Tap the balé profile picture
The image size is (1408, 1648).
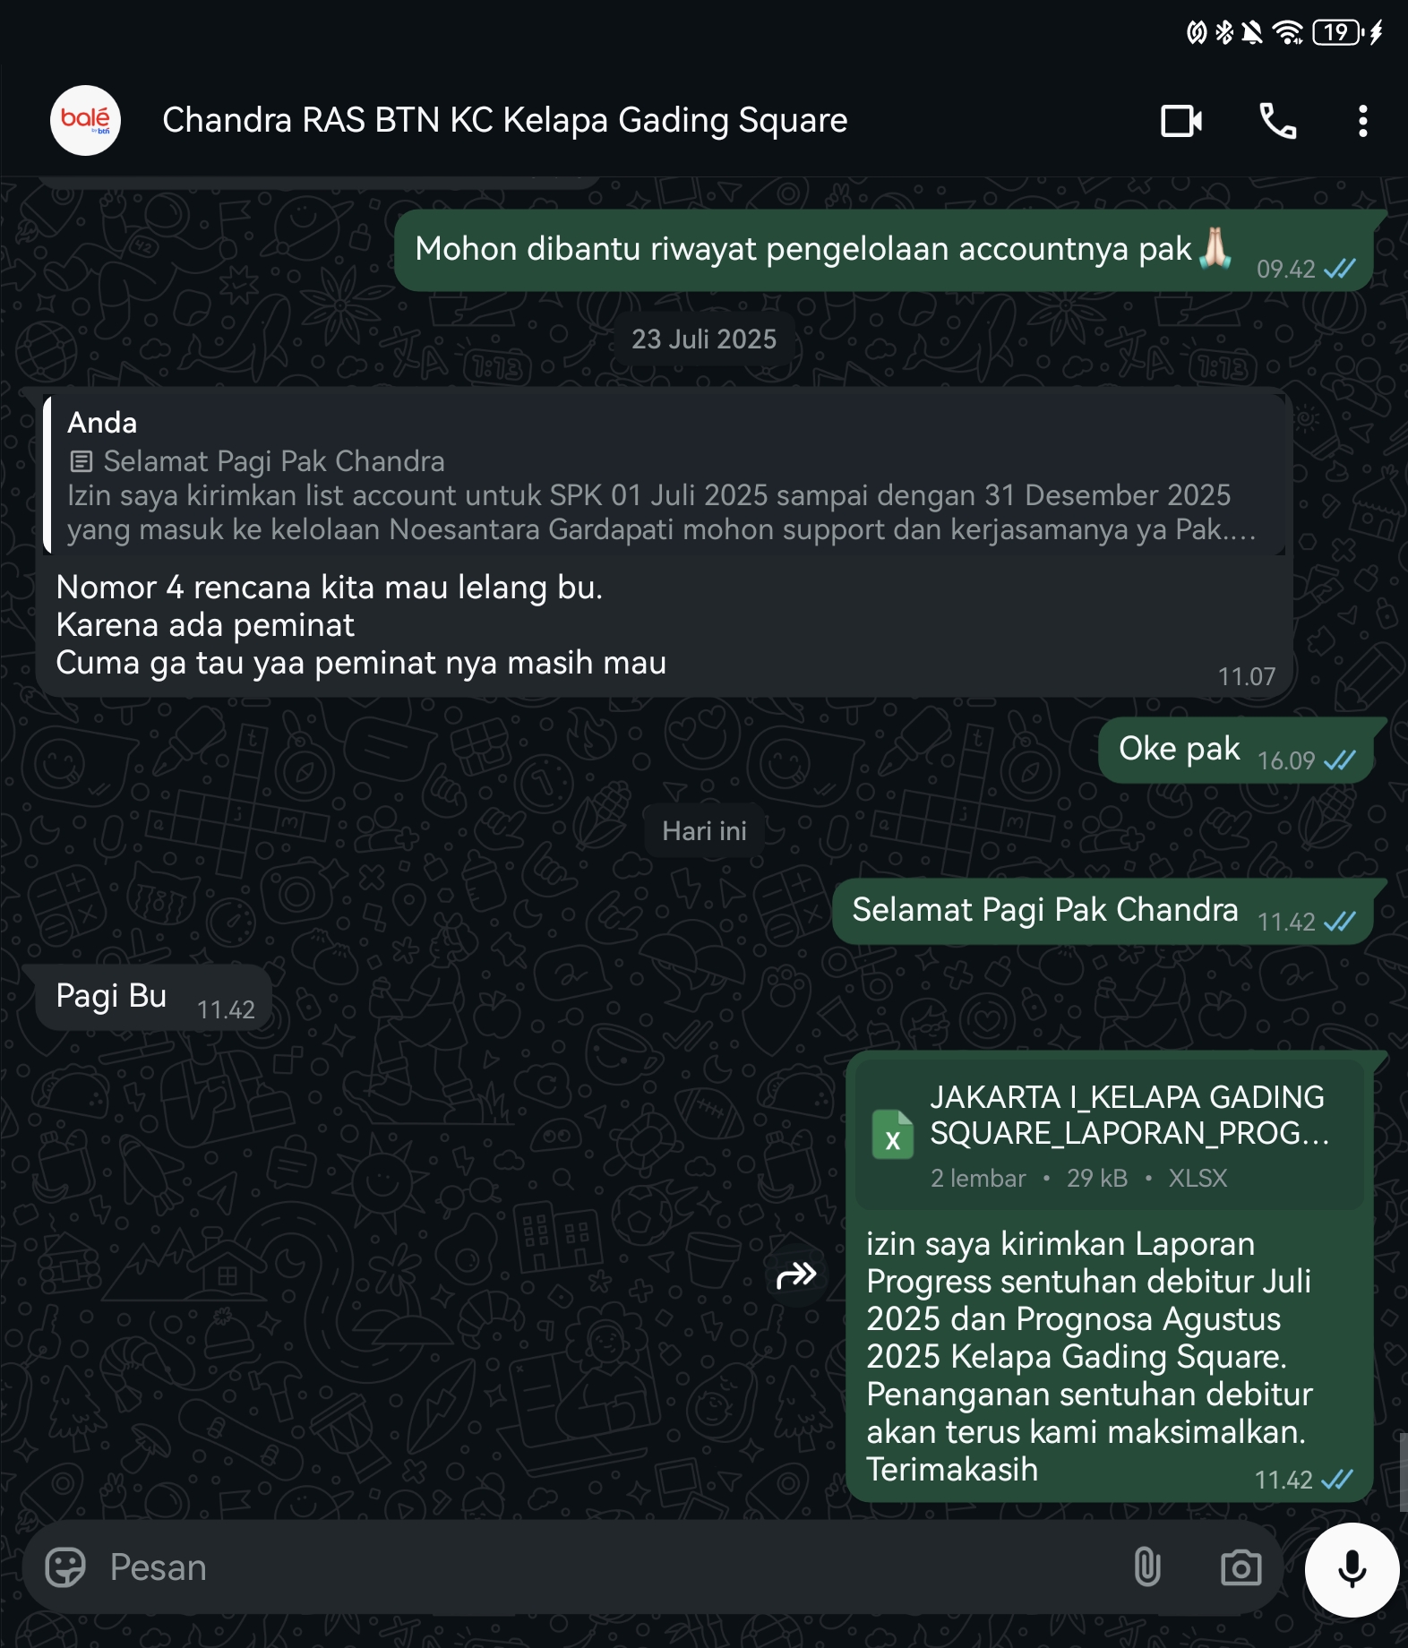(85, 121)
